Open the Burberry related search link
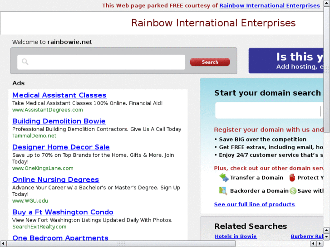 [307, 236]
